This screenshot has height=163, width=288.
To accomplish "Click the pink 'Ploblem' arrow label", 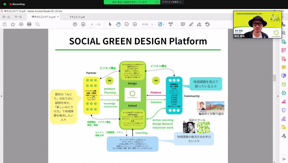I will 156,92.
